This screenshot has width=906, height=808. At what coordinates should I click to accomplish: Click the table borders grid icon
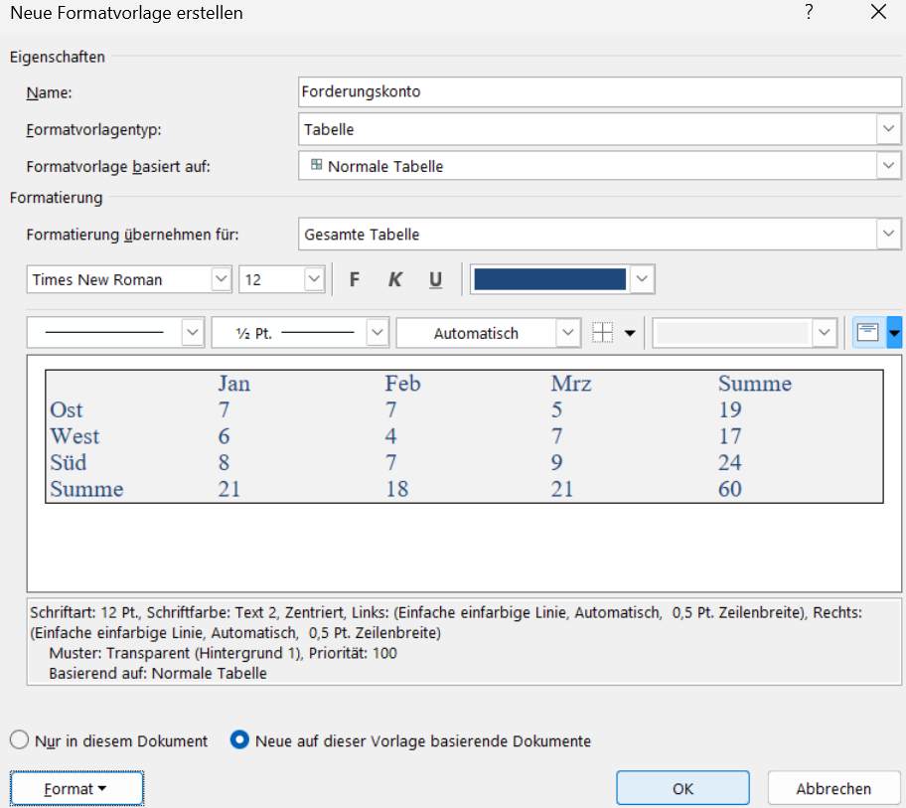tap(602, 333)
